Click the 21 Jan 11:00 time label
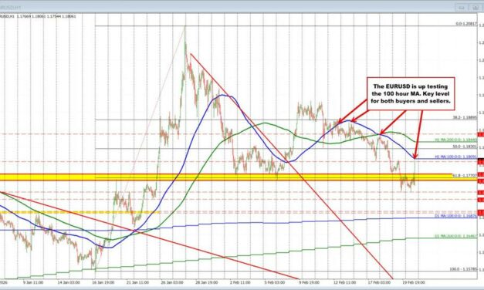484x290 pixels. click(137, 282)
